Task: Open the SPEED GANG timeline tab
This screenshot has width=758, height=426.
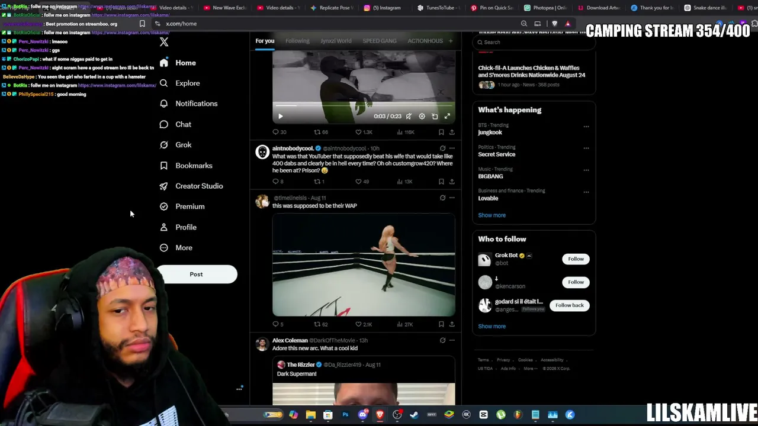Action: click(380, 41)
